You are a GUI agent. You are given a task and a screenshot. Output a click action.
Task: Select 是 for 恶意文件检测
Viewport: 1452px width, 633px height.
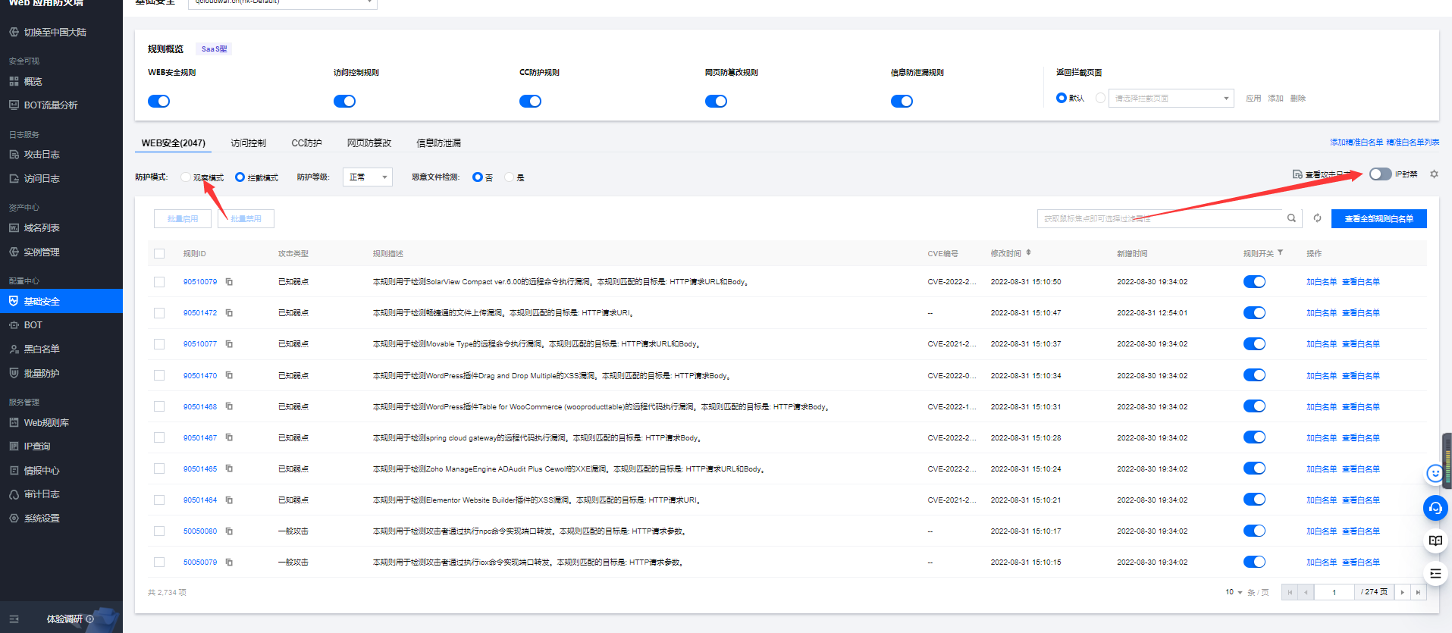point(510,177)
